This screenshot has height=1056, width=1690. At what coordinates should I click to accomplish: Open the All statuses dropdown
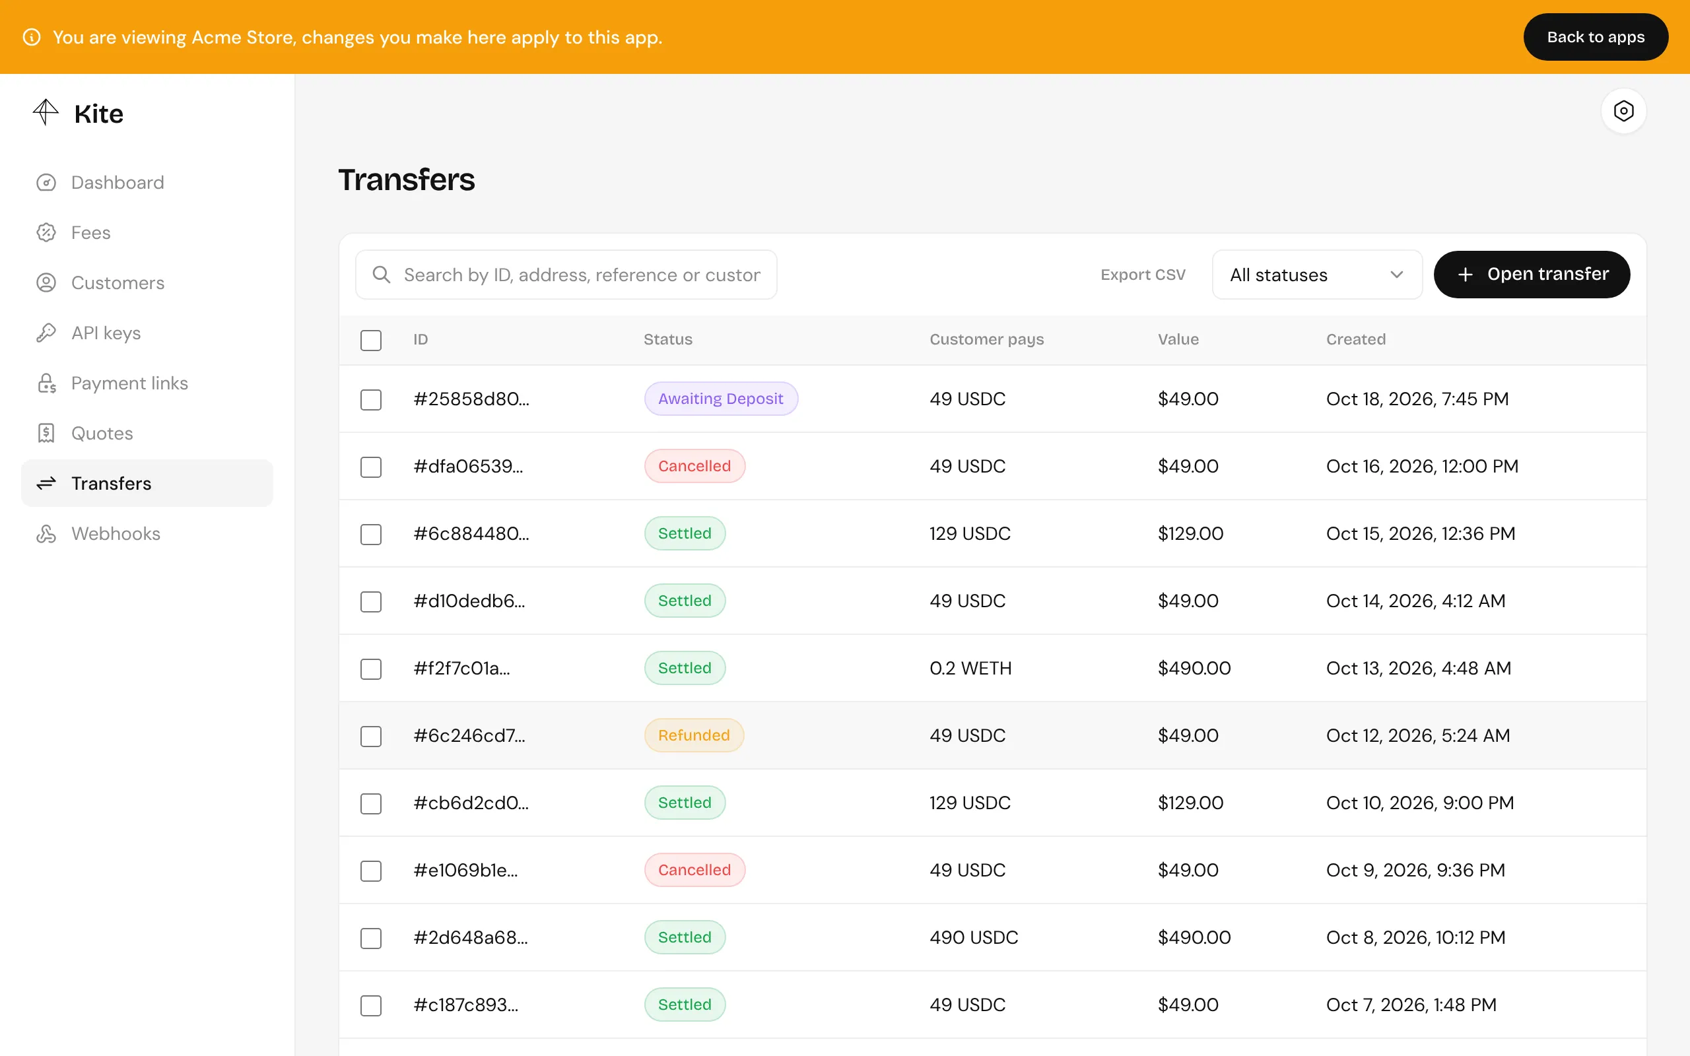point(1316,275)
